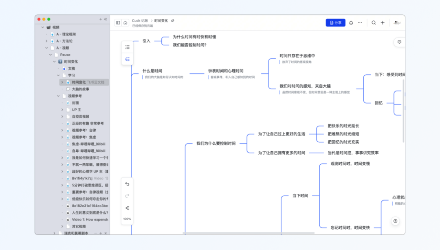The image size is (440, 250).
Task: Select the 钟表时间和心理时间 node
Action: click(x=226, y=71)
